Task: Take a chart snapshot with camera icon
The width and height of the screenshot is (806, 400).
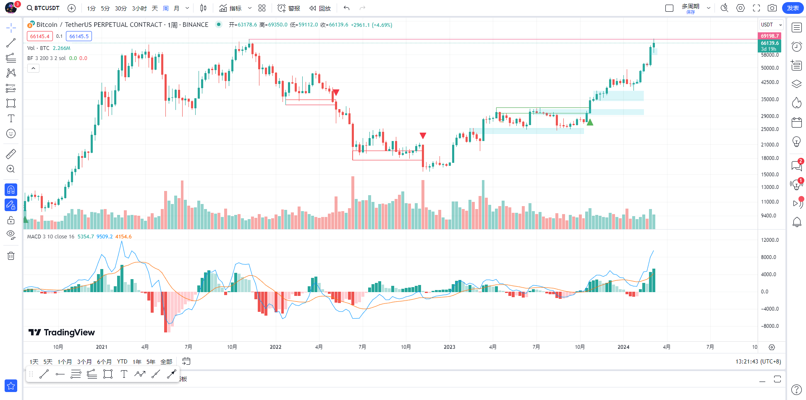Action: (x=772, y=8)
